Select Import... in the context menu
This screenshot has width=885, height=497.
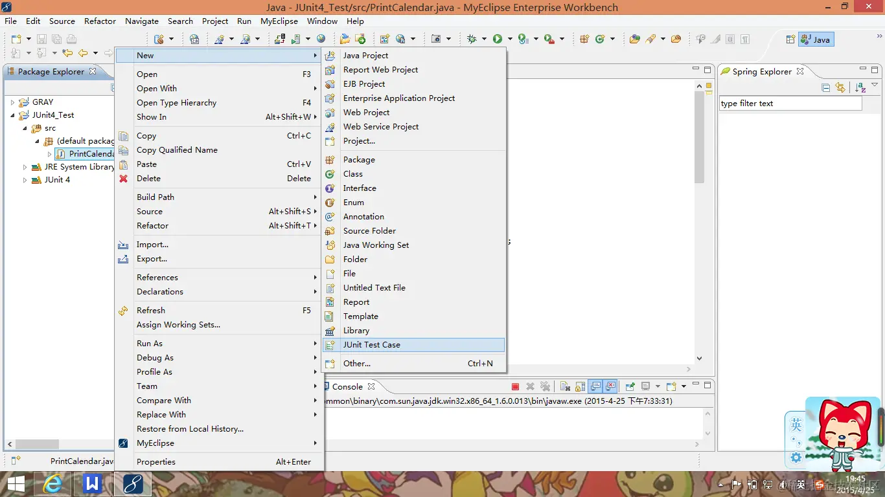[219, 245]
